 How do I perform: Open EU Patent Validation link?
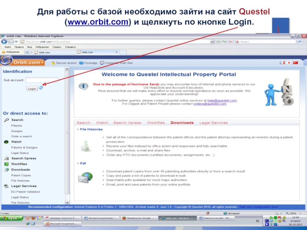26,192
